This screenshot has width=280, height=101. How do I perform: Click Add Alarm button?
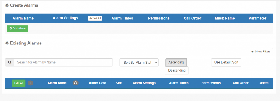click(x=18, y=28)
